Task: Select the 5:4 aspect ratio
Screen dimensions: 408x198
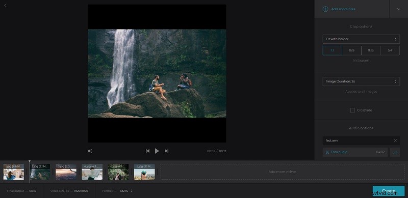Action: click(x=390, y=50)
